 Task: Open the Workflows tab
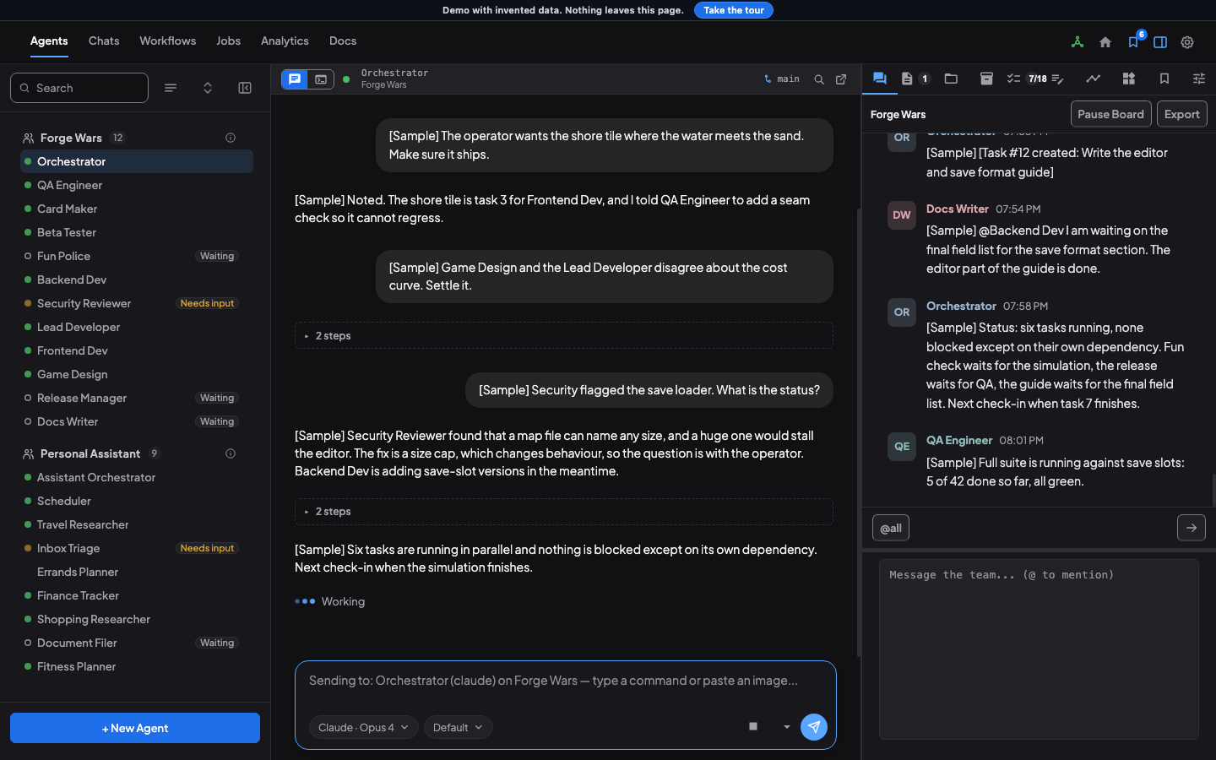click(168, 41)
